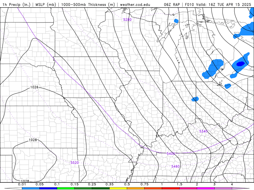
Task: Click the "1000-500mb Thickness (m)" header label
Action: 88,4
